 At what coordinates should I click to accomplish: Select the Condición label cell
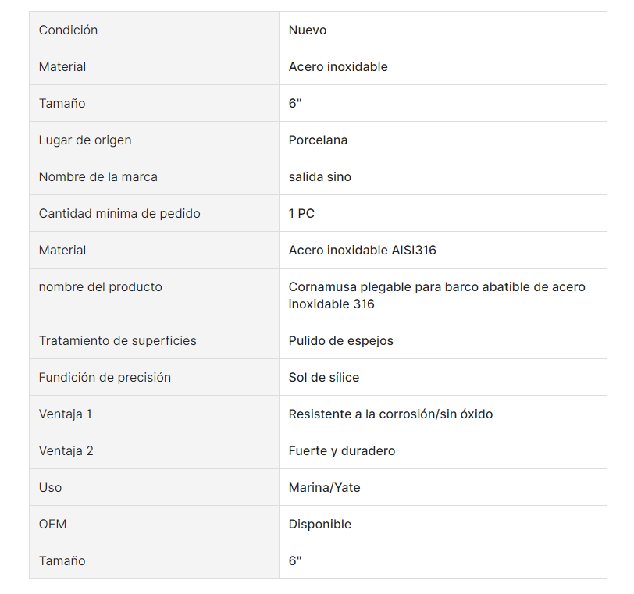coord(154,30)
